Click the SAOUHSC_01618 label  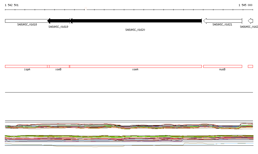[27, 24]
